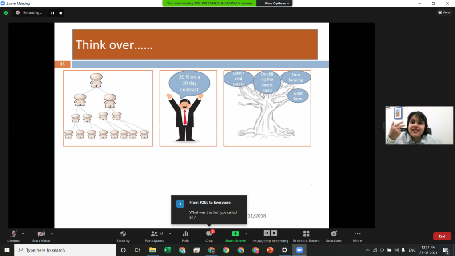Open the Reactions menu
Viewport: 455px width, 256px height.
(334, 235)
